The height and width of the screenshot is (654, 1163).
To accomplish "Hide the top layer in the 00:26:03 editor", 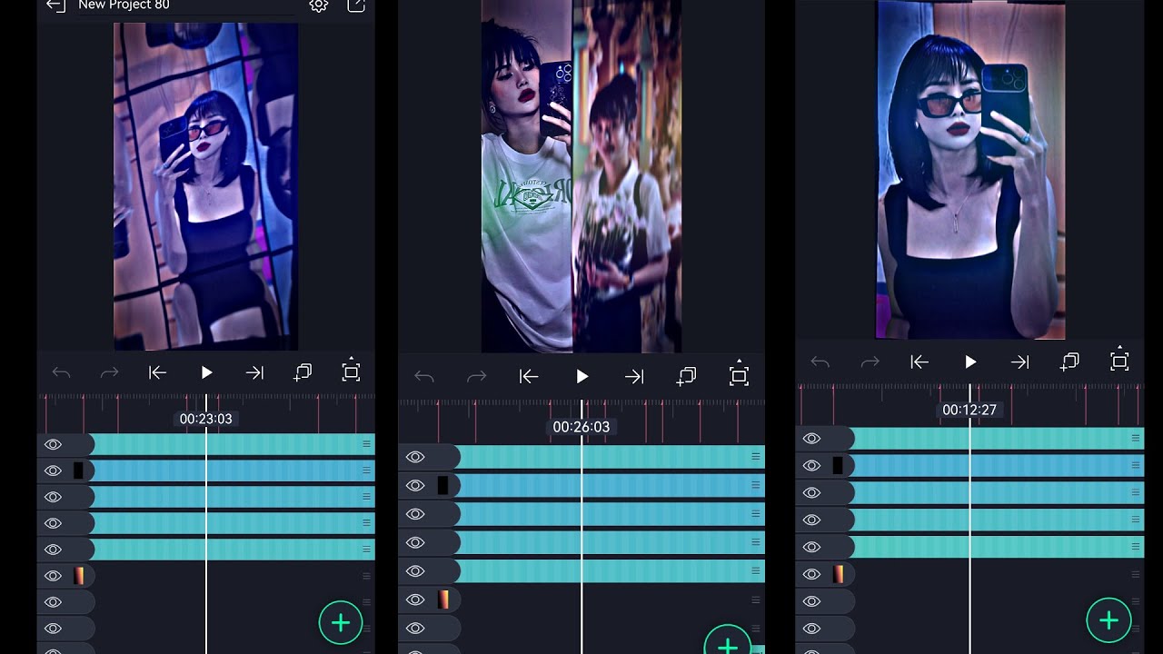I will pyautogui.click(x=415, y=457).
